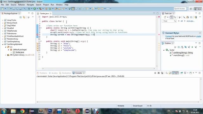Click the Open Type toolbar icon

click(x=56, y=9)
